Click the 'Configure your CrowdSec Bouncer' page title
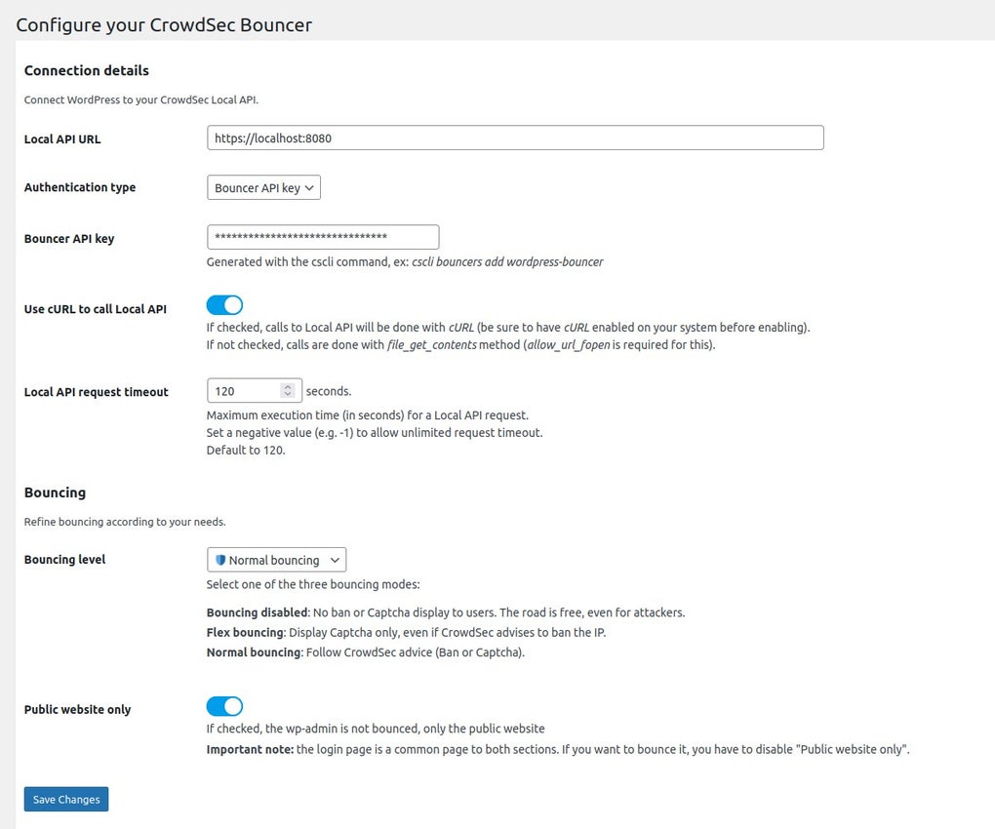Screen dimensions: 995x829 pos(164,24)
